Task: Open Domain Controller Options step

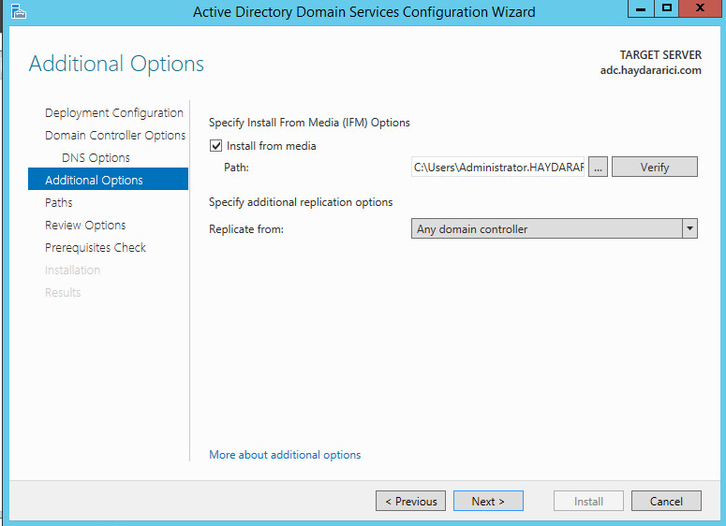Action: pos(115,135)
